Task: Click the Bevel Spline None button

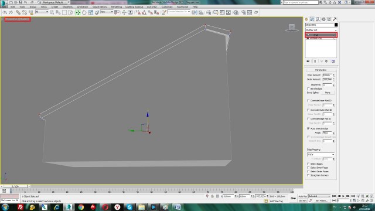Action: pyautogui.click(x=328, y=93)
